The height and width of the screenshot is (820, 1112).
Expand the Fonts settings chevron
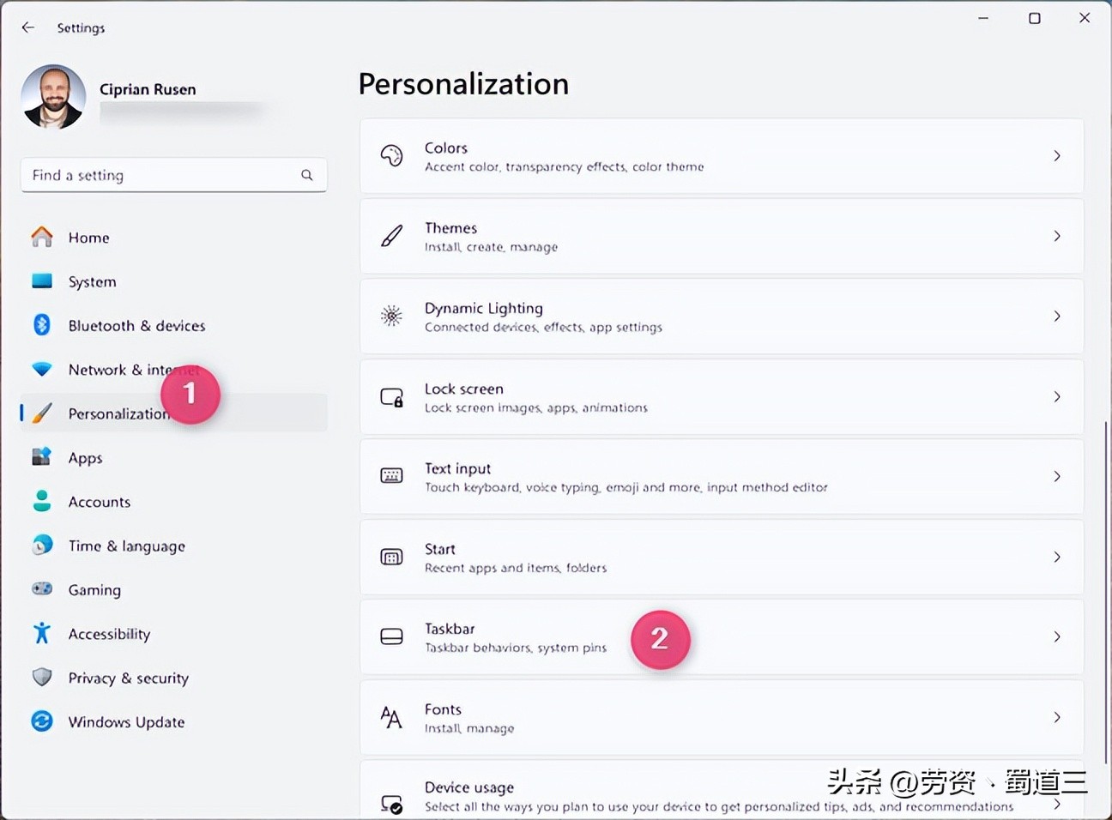1057,717
